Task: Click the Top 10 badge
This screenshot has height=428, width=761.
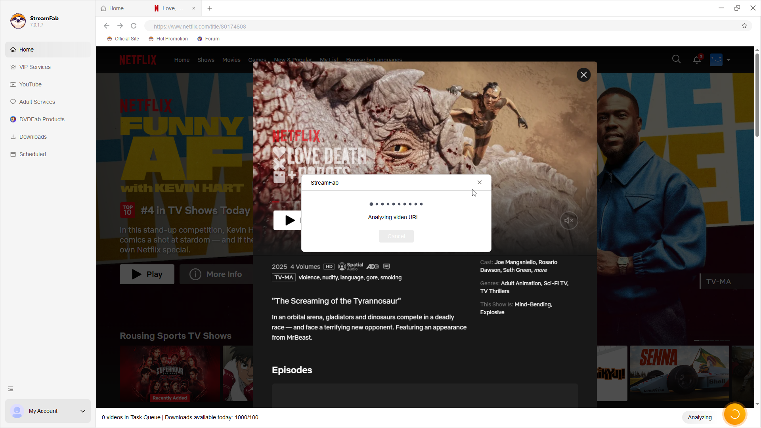Action: click(x=128, y=210)
